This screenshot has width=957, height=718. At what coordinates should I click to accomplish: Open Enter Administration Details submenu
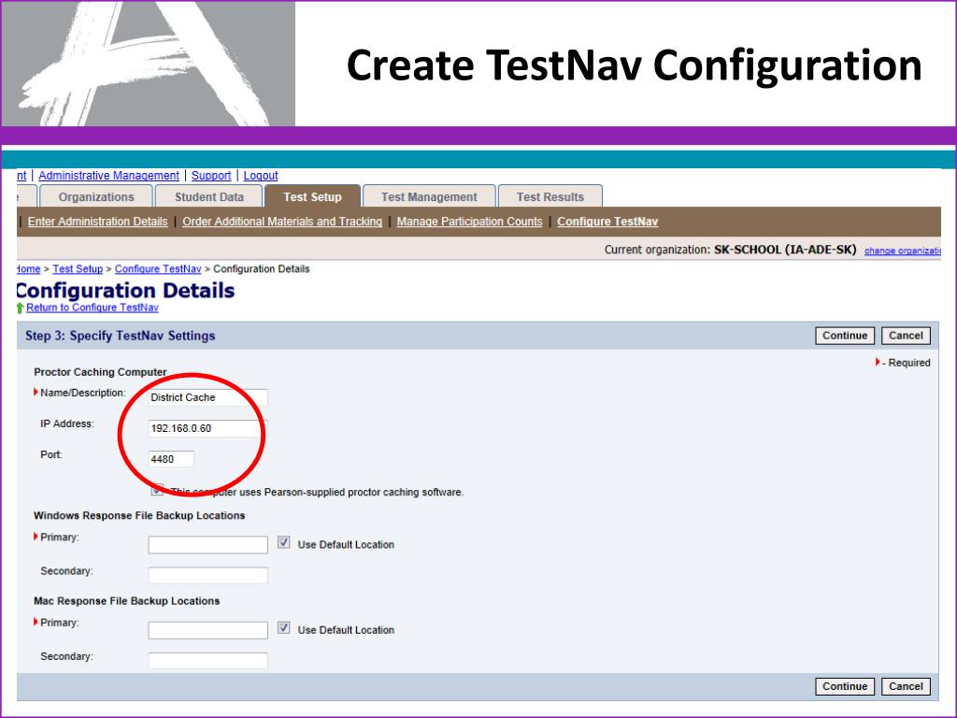pos(97,222)
